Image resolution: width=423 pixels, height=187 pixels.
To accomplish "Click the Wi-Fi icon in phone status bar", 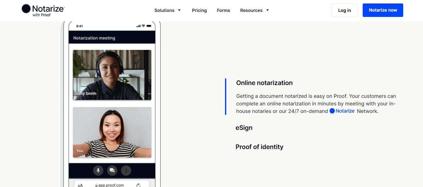I will click(143, 26).
